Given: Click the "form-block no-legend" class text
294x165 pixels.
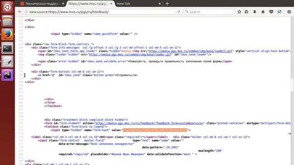Looking at the screenshot, I should (88, 126).
